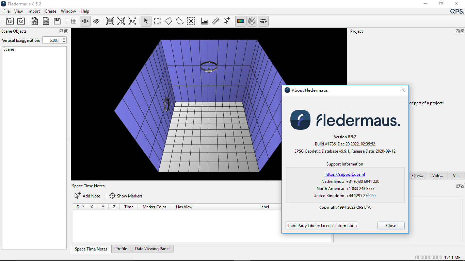Switch to the Exter... tab
This screenshot has width=465, height=261.
click(x=417, y=175)
